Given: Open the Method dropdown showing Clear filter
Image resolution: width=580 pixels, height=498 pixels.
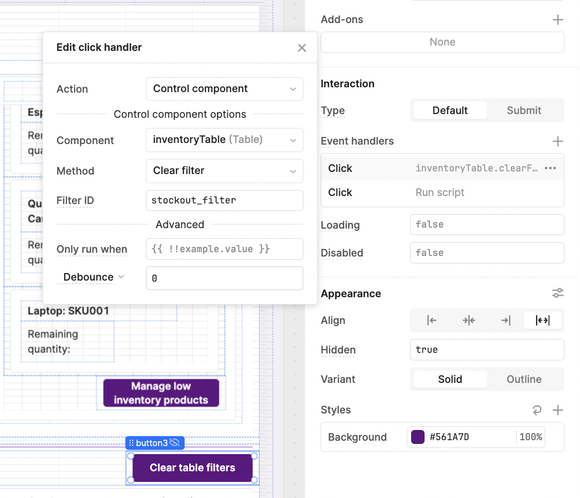Looking at the screenshot, I should point(225,171).
